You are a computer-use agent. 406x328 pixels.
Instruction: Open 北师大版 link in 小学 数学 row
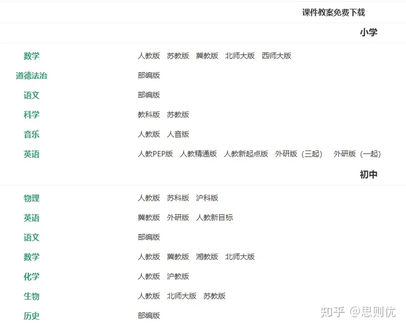click(240, 56)
